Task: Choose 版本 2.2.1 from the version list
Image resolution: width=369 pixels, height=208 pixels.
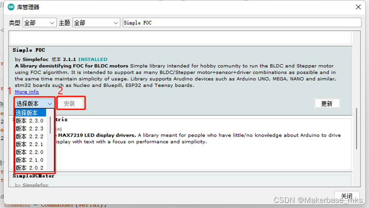Action: [31, 144]
